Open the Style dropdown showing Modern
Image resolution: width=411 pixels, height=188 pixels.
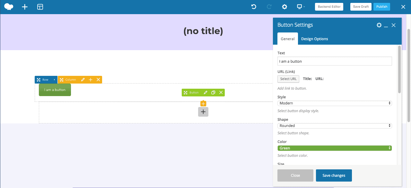tap(335, 103)
